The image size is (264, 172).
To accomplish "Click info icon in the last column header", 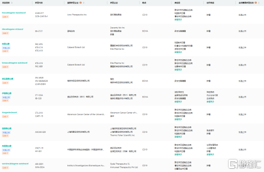I will 256,3.
